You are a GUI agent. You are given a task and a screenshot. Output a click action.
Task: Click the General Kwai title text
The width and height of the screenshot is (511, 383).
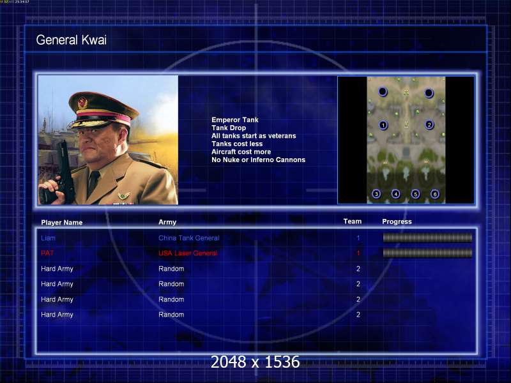pyautogui.click(x=72, y=40)
